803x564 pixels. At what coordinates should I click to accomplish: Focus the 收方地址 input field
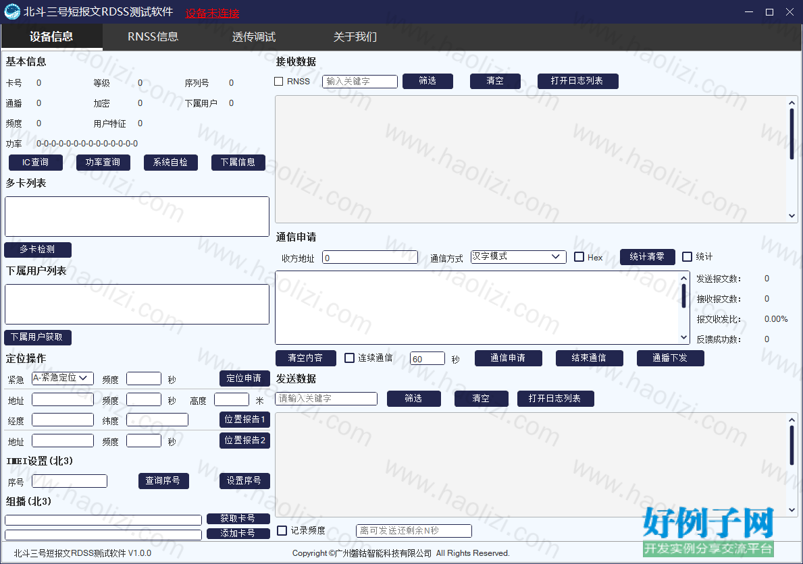(370, 258)
